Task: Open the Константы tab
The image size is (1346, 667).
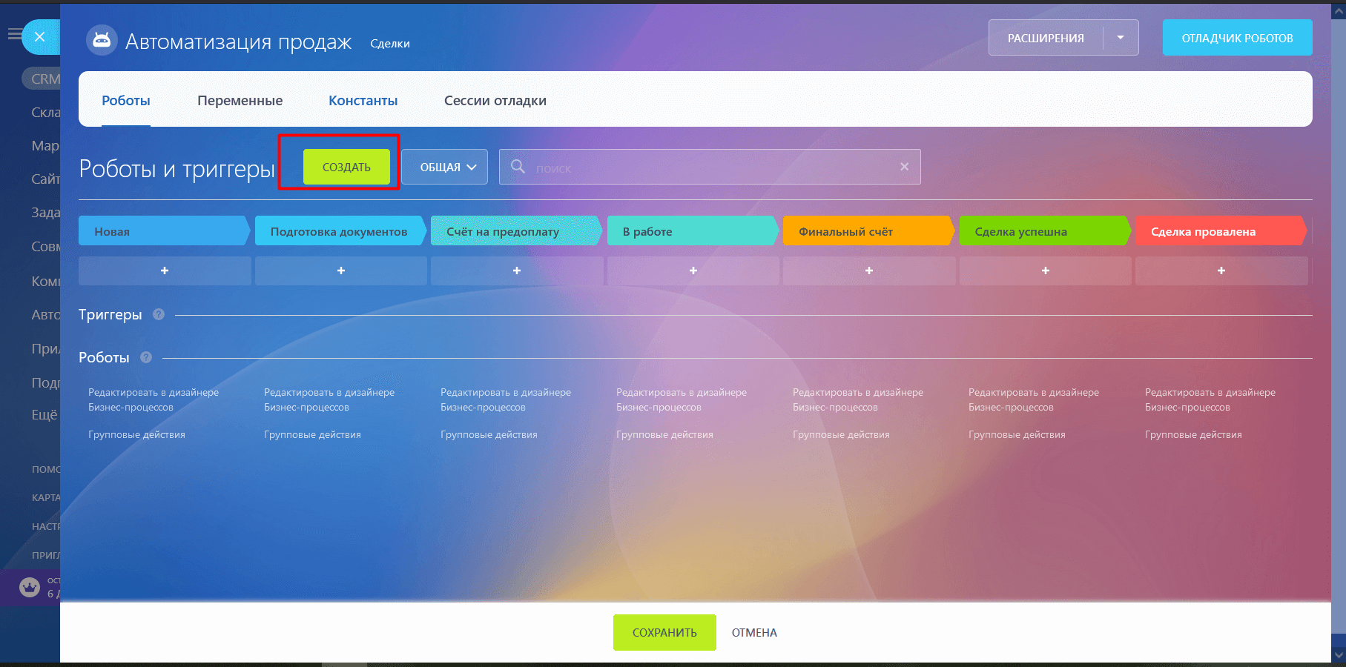Action: pos(363,101)
